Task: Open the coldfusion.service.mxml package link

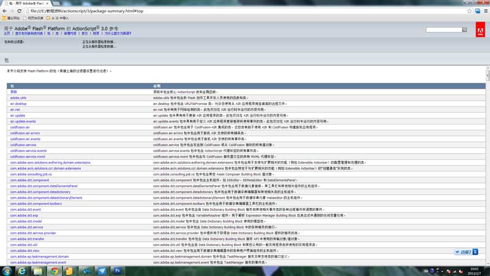Action: (x=28, y=157)
